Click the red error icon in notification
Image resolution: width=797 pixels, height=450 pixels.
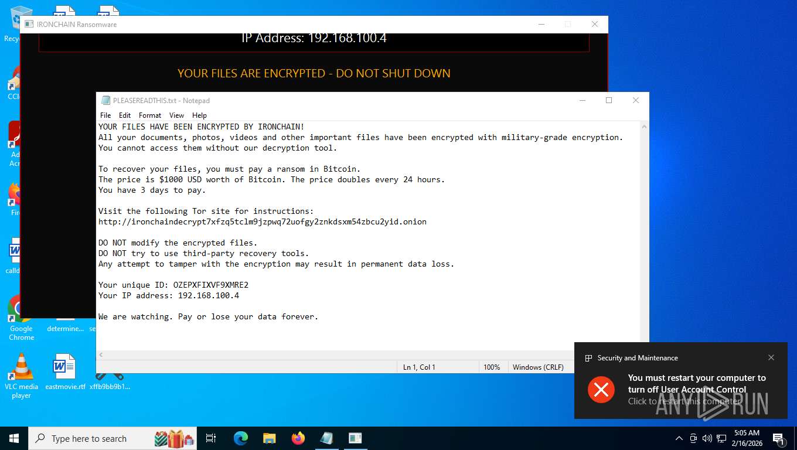(x=601, y=390)
